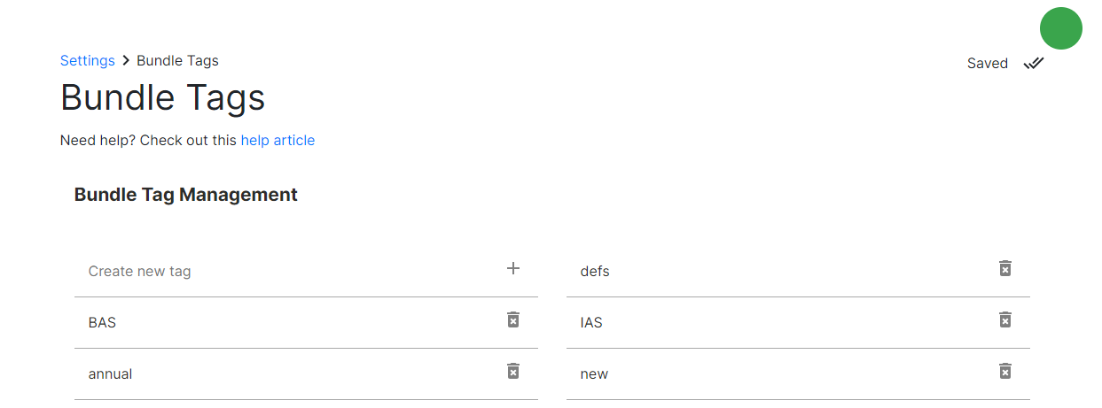The image size is (1102, 408).
Task: Delete the defs tag
Action: [x=1004, y=268]
